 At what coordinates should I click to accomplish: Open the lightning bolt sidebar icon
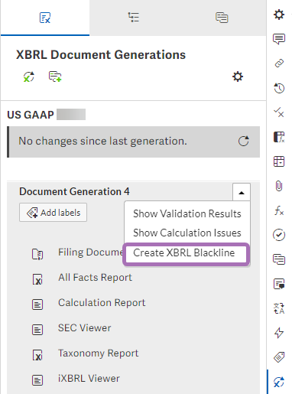(279, 333)
